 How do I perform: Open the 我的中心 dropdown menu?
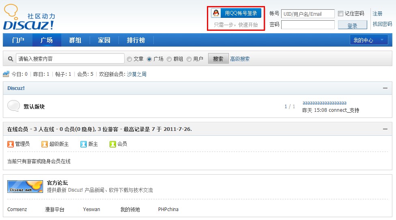(369, 40)
